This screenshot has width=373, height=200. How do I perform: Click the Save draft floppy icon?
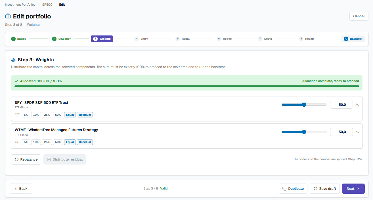(x=315, y=189)
